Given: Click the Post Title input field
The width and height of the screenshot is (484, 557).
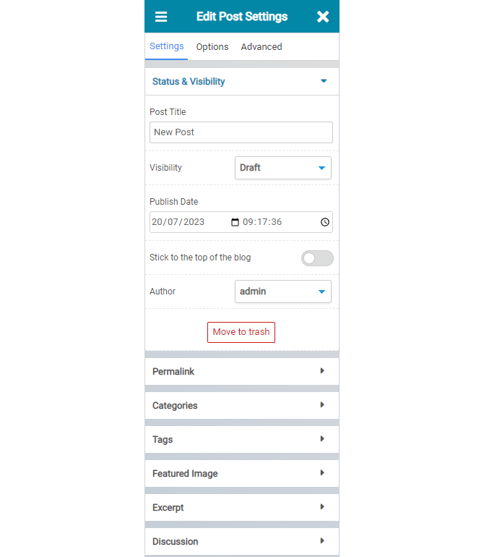Looking at the screenshot, I should pyautogui.click(x=241, y=132).
